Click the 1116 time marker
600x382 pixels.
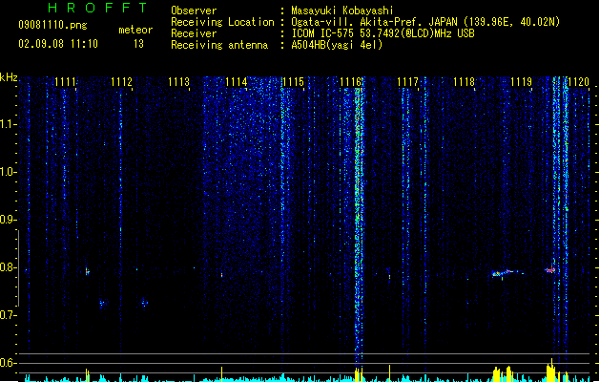tap(350, 82)
